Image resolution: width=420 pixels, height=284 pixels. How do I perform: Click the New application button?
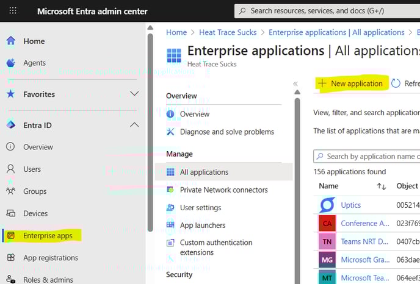tap(351, 83)
